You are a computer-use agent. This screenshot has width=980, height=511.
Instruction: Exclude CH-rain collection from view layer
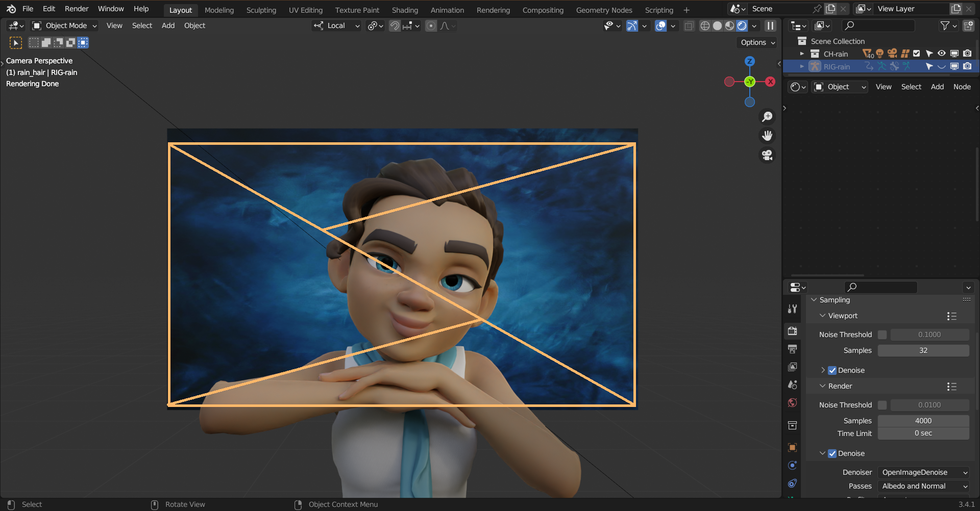917,54
